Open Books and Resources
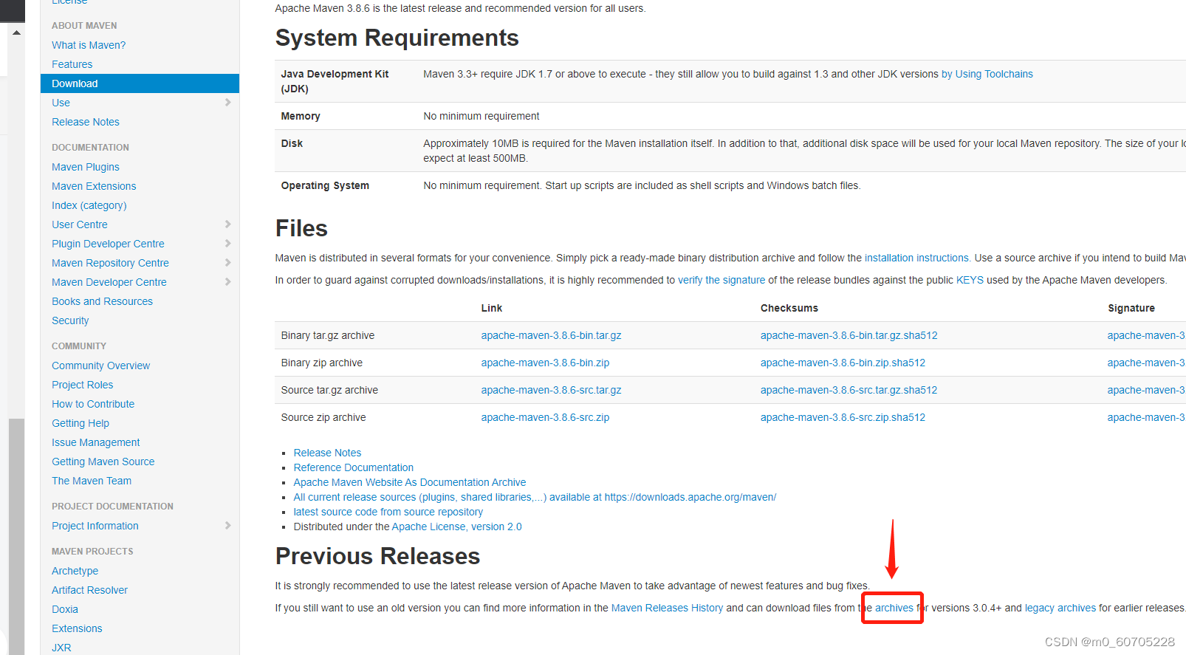The height and width of the screenshot is (655, 1186). (102, 301)
